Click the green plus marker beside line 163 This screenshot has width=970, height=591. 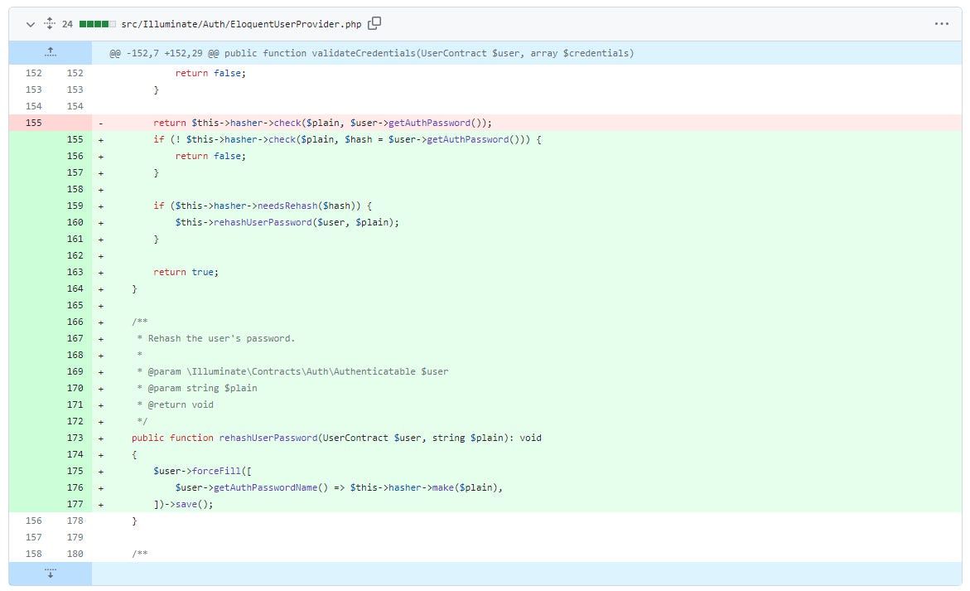[101, 272]
